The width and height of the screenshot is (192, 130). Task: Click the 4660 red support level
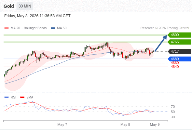(175, 63)
